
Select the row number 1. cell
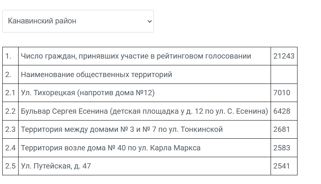tap(11, 56)
